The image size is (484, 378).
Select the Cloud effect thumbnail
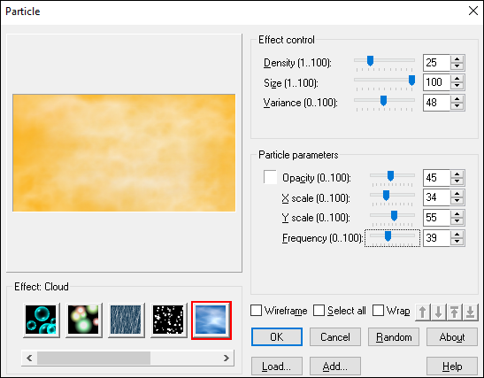point(211,320)
